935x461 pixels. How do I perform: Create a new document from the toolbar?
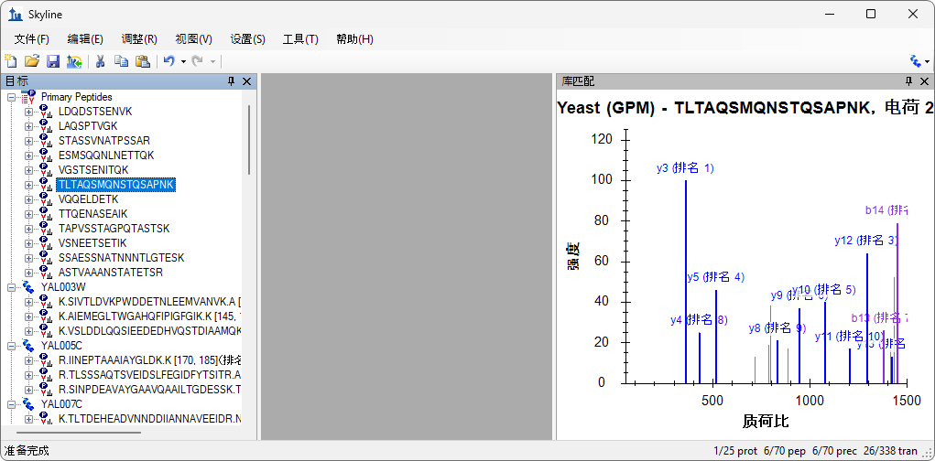pyautogui.click(x=11, y=61)
